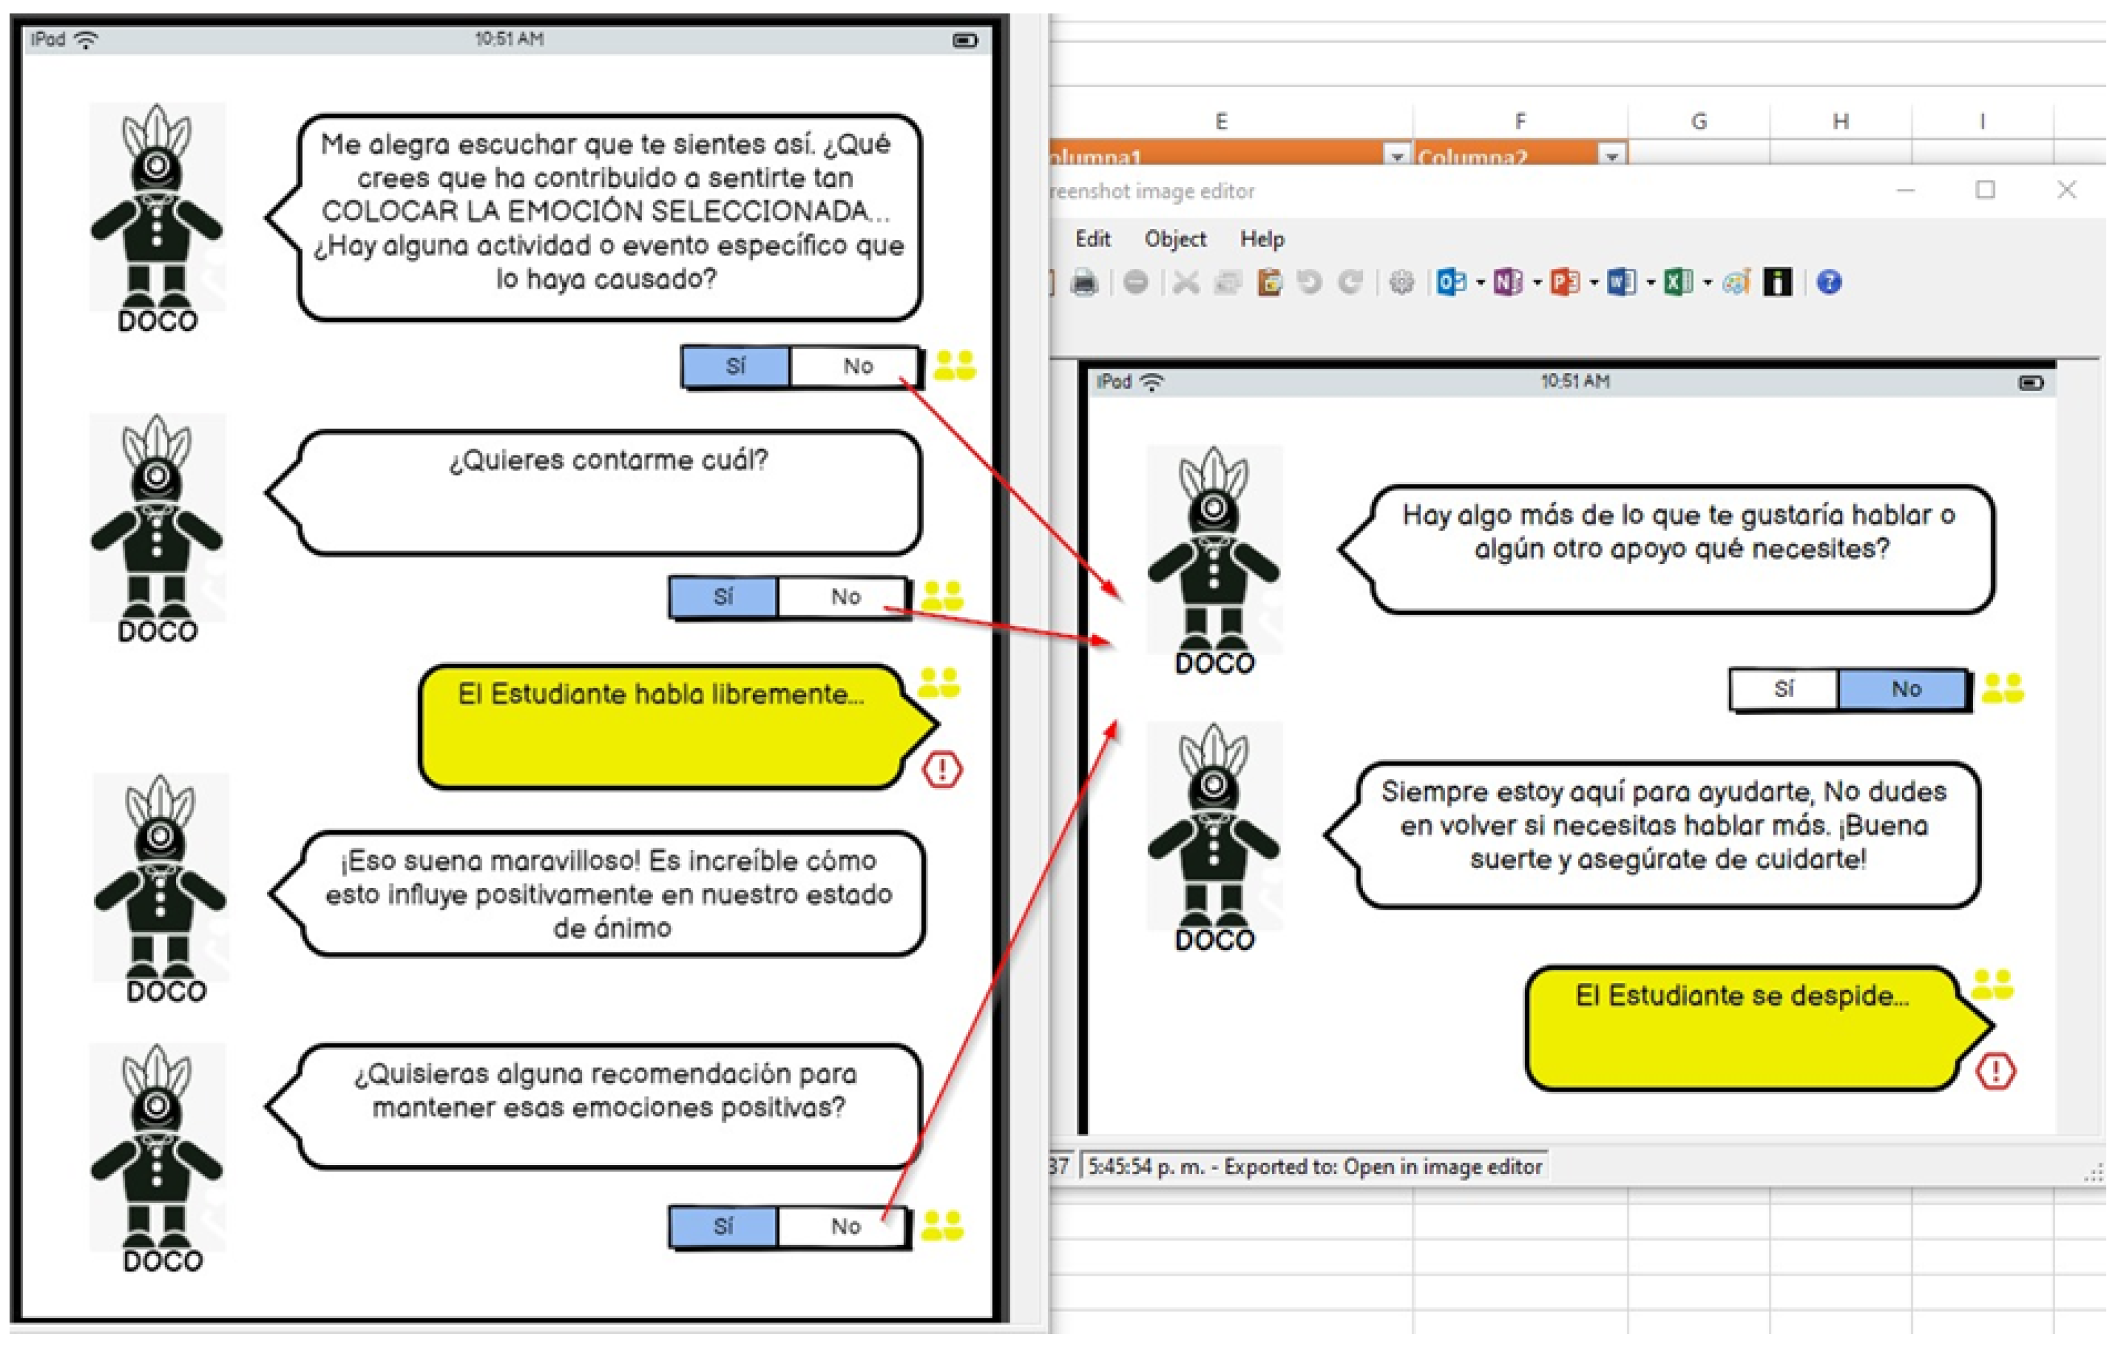
Task: Click the grey Delete (minus) toolbar icon
Action: [x=1135, y=283]
